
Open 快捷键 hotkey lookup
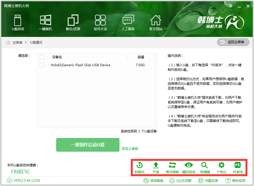click(x=205, y=168)
